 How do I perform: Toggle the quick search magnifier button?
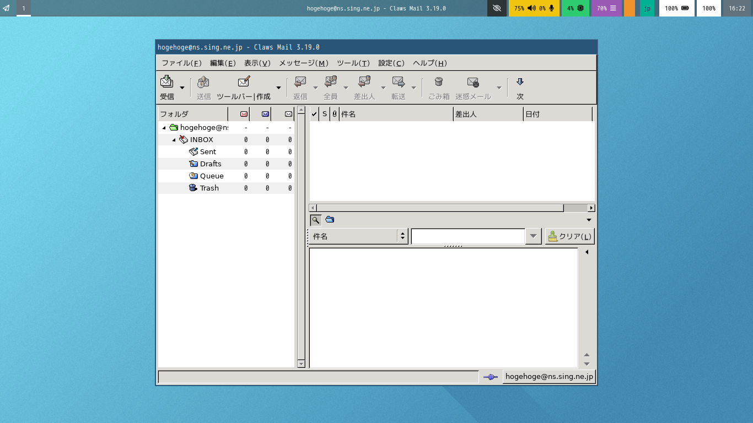(316, 220)
